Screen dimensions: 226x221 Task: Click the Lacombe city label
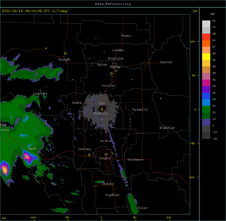118,50
